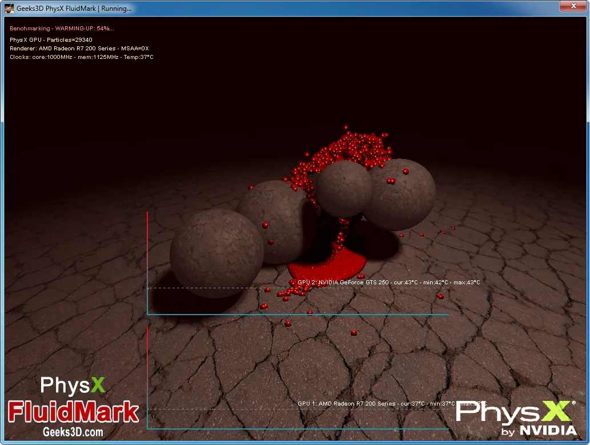
Task: Select the PhysX GPU particles count line
Action: click(51, 40)
